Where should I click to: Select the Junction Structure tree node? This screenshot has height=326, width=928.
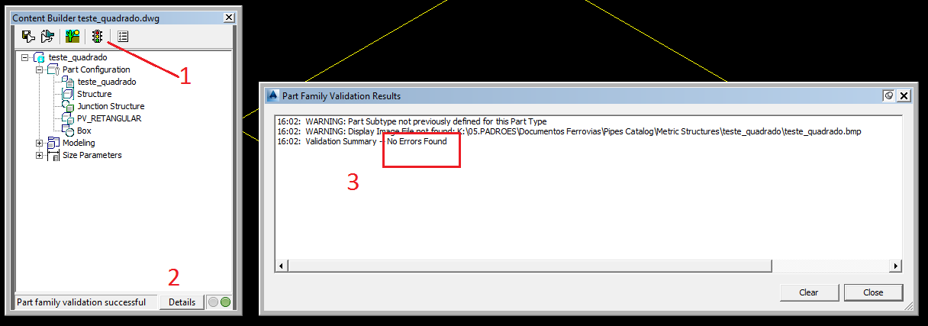coord(111,106)
